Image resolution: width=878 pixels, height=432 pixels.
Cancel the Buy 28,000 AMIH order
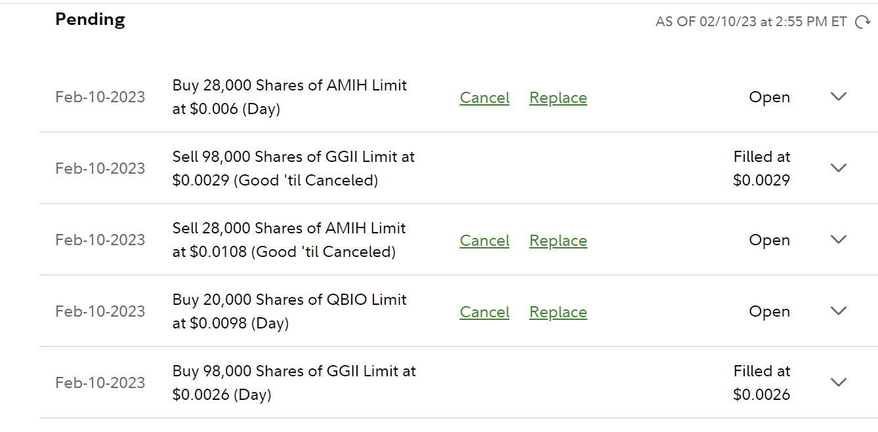pyautogui.click(x=484, y=98)
